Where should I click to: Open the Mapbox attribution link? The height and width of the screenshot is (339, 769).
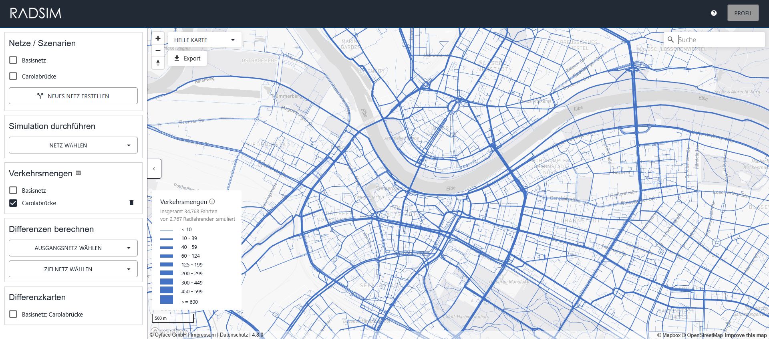point(669,335)
